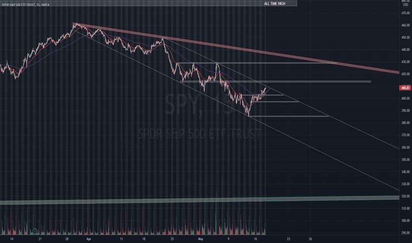This screenshot has width=412, height=243.
Task: Click the 330.00 price axis label
Action: (406, 184)
